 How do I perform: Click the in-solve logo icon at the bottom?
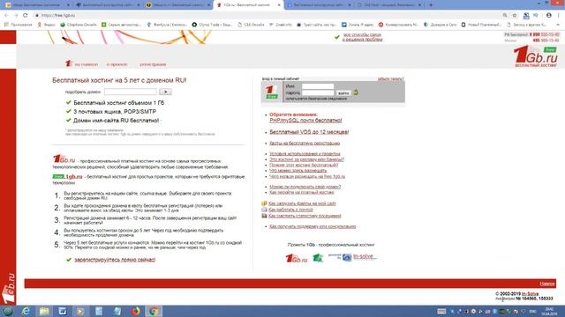tap(347, 257)
